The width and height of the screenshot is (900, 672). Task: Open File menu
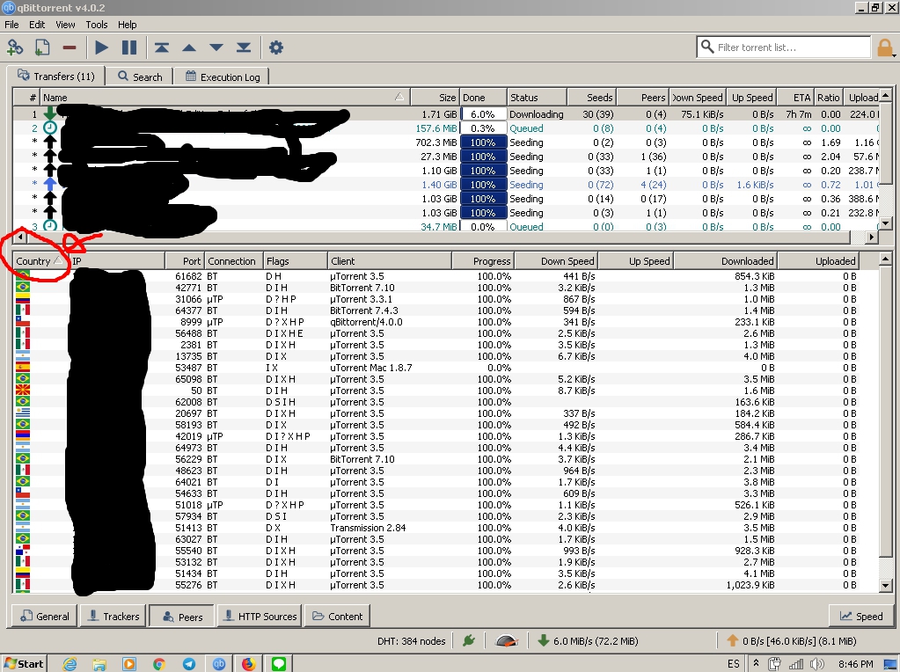tap(11, 24)
